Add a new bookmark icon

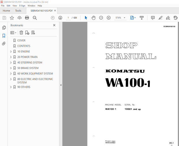(27, 33)
